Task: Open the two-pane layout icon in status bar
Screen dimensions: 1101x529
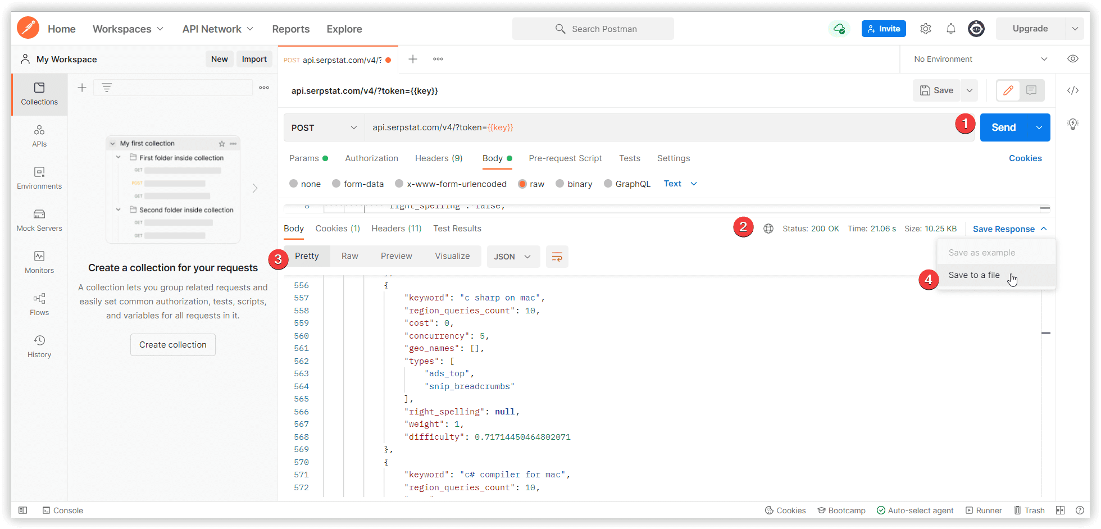Action: coord(1060,510)
